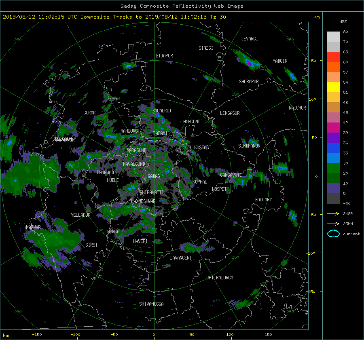Click the 'LAXMESHWAR' city label

(143, 201)
